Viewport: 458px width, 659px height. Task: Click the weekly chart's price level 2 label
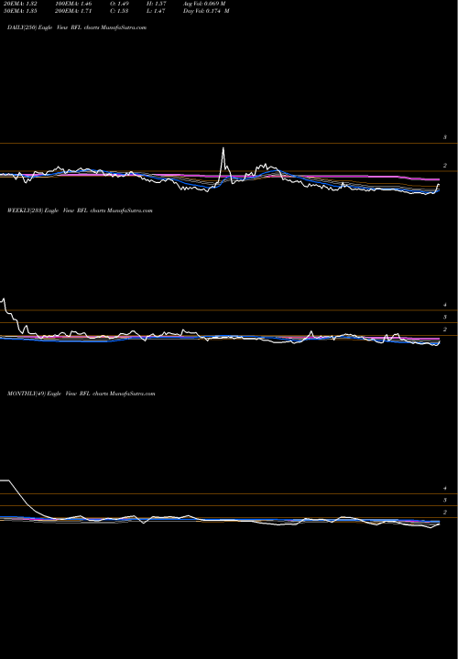click(445, 329)
